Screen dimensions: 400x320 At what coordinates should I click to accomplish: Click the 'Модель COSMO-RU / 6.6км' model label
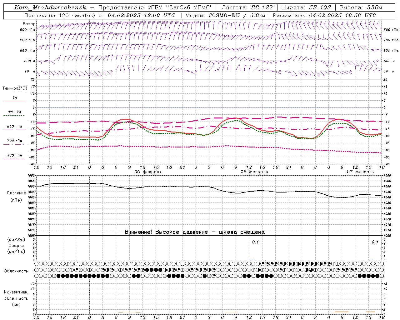(225, 15)
